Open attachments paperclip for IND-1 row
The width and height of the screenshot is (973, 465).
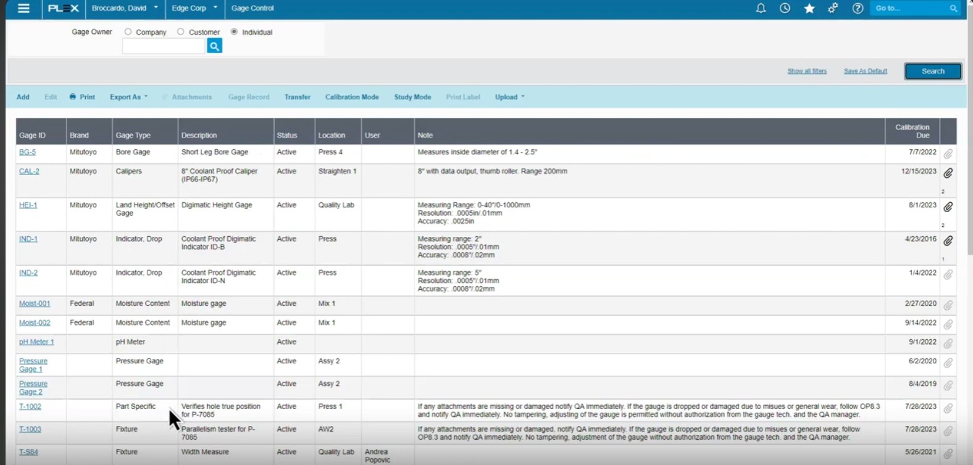(x=948, y=241)
